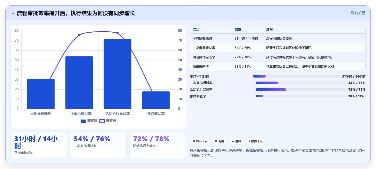Screen dimensions: 376x169
Task: Click the blue 调整前 legend color box
Action: (83, 121)
